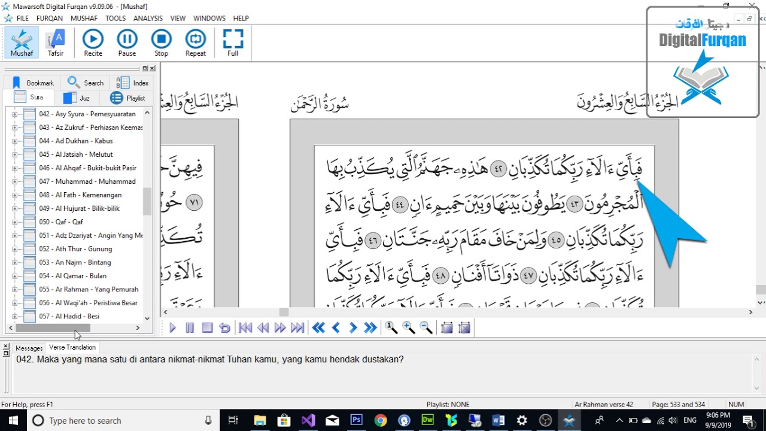Go to next page single-right chevron

coord(353,327)
